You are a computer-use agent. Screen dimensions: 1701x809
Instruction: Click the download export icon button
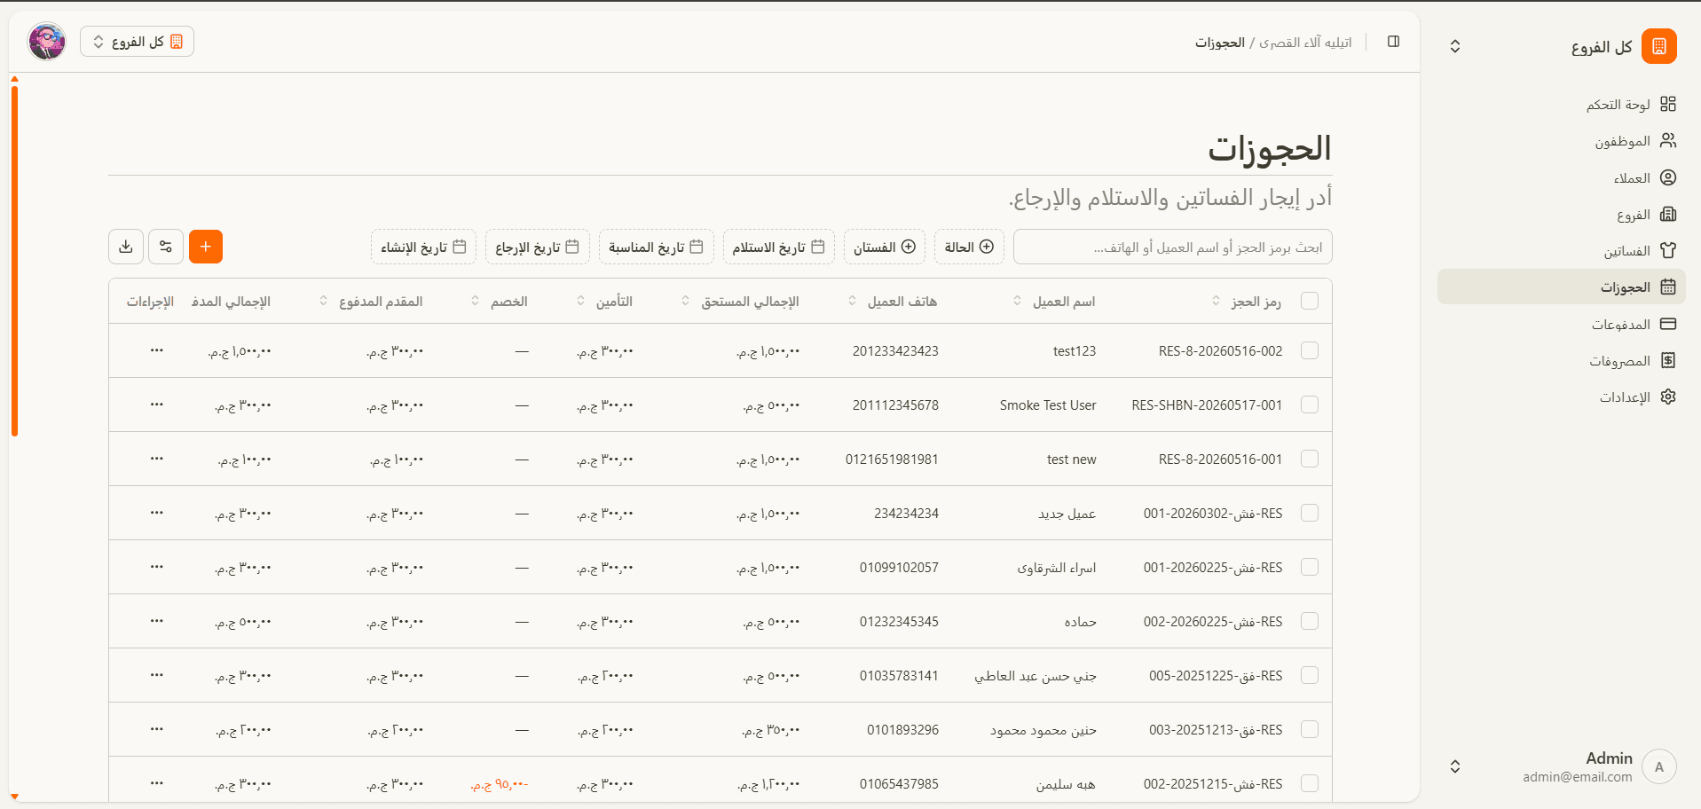tap(126, 247)
